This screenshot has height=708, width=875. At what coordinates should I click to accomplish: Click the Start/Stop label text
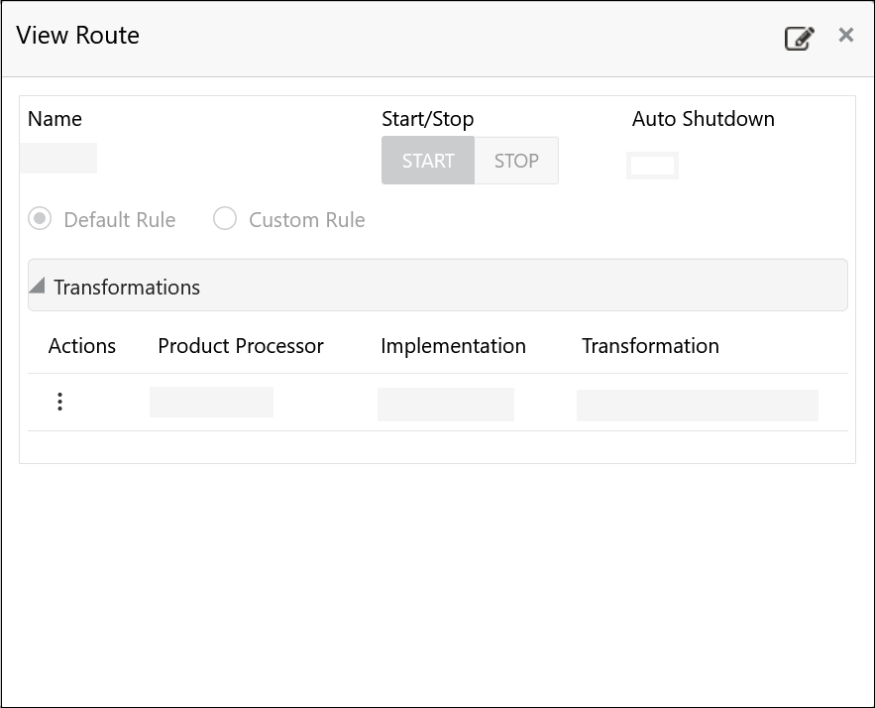click(427, 119)
